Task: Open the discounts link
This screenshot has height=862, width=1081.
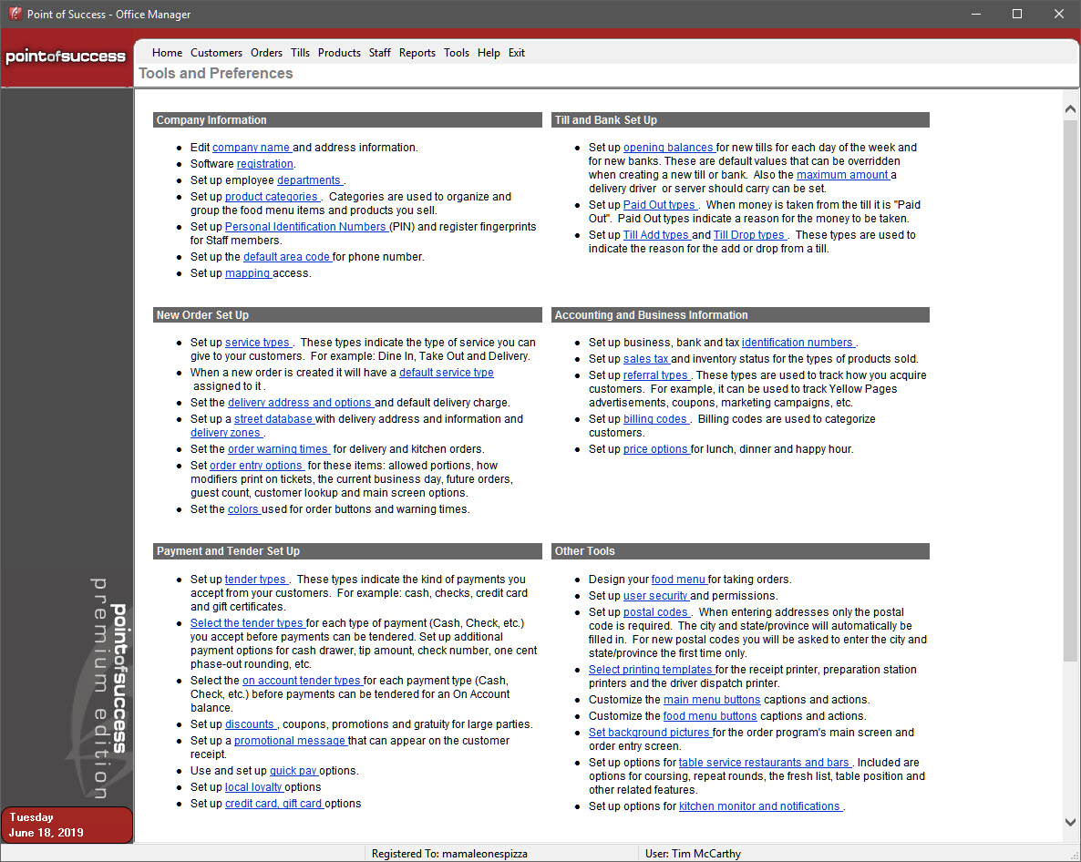Action: pos(251,725)
